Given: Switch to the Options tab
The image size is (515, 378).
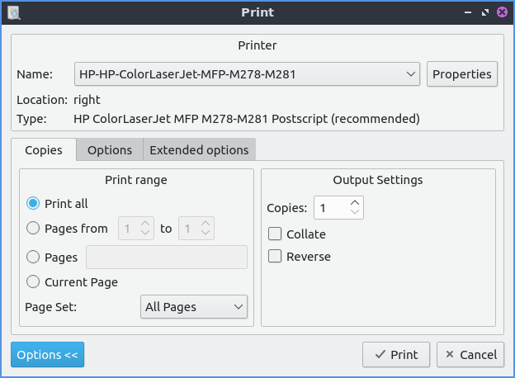Looking at the screenshot, I should point(110,150).
